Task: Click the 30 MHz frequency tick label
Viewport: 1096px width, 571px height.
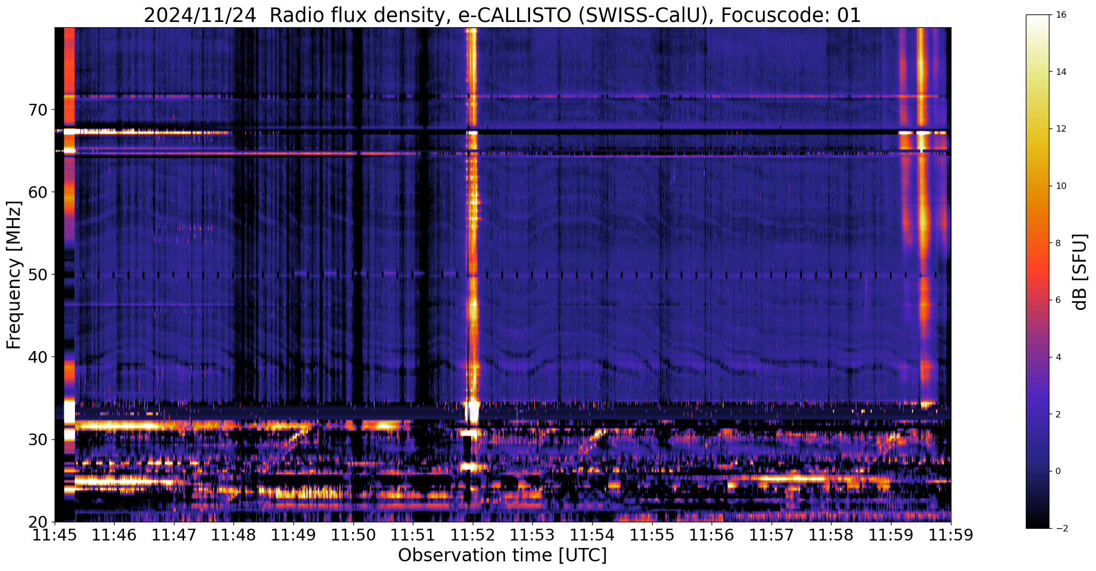Action: click(38, 439)
